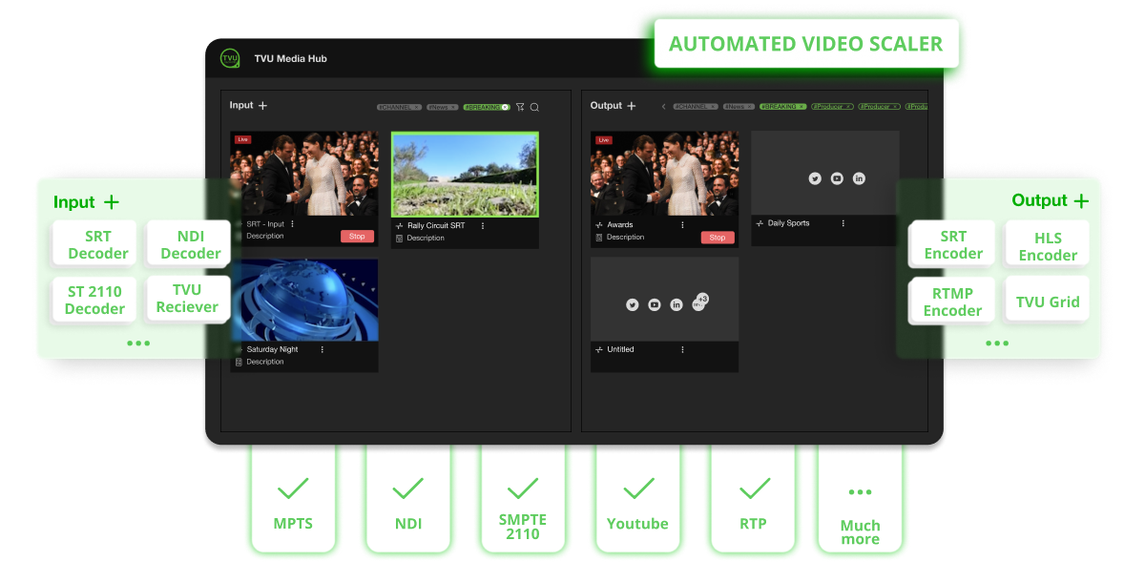Toggle the green #BREAKING tag in the Output panel
1145x562 pixels.
783,107
